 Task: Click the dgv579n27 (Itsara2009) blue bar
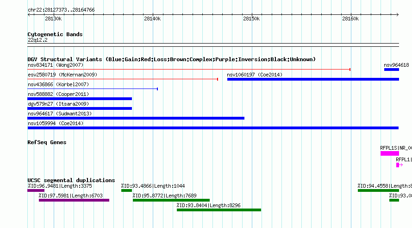tap(80, 108)
